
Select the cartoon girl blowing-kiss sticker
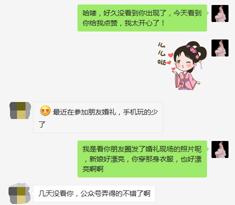182,65
